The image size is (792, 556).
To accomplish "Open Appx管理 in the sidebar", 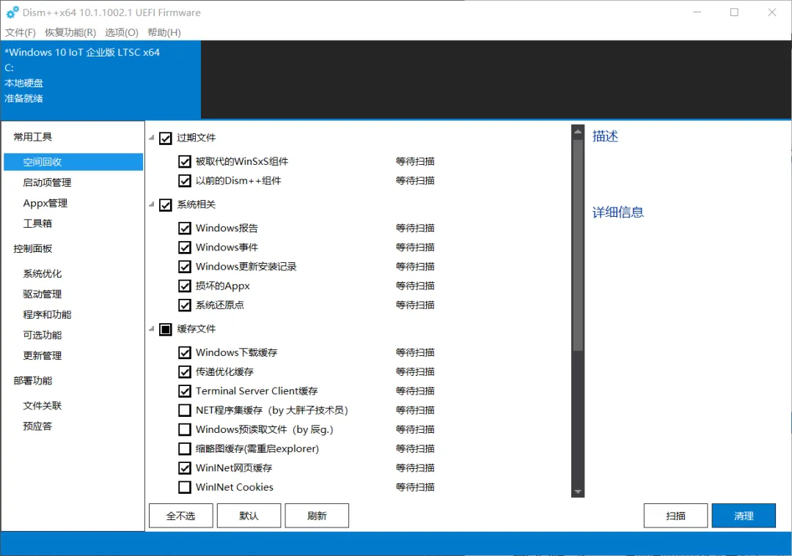I will click(45, 204).
